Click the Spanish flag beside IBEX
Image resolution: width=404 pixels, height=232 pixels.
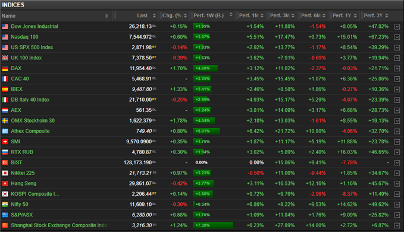pos(5,89)
